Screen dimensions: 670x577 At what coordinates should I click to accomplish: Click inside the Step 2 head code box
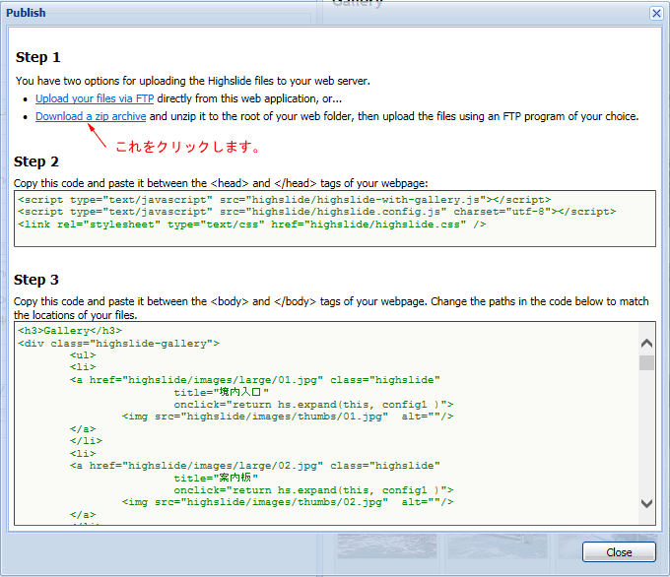click(x=335, y=219)
